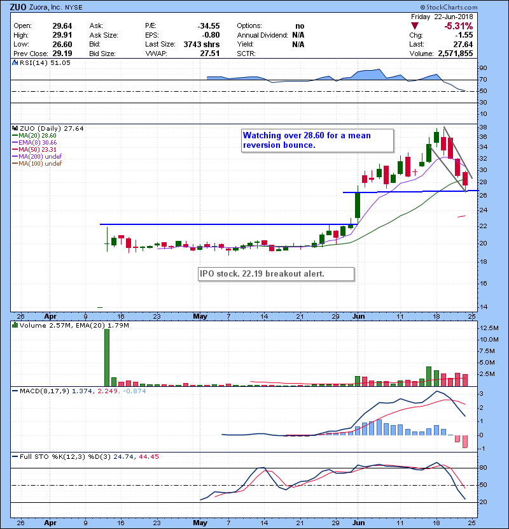Click the date Friday 22-Jun-2018
Viewport: 509px width, 529px height.
click(x=442, y=17)
